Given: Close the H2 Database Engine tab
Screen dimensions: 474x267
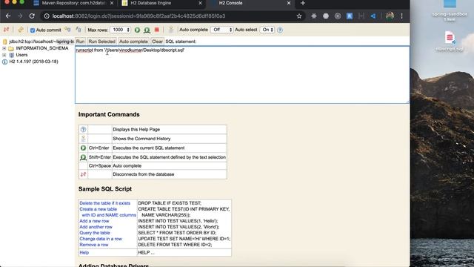Looking at the screenshot, I should 200,3.
